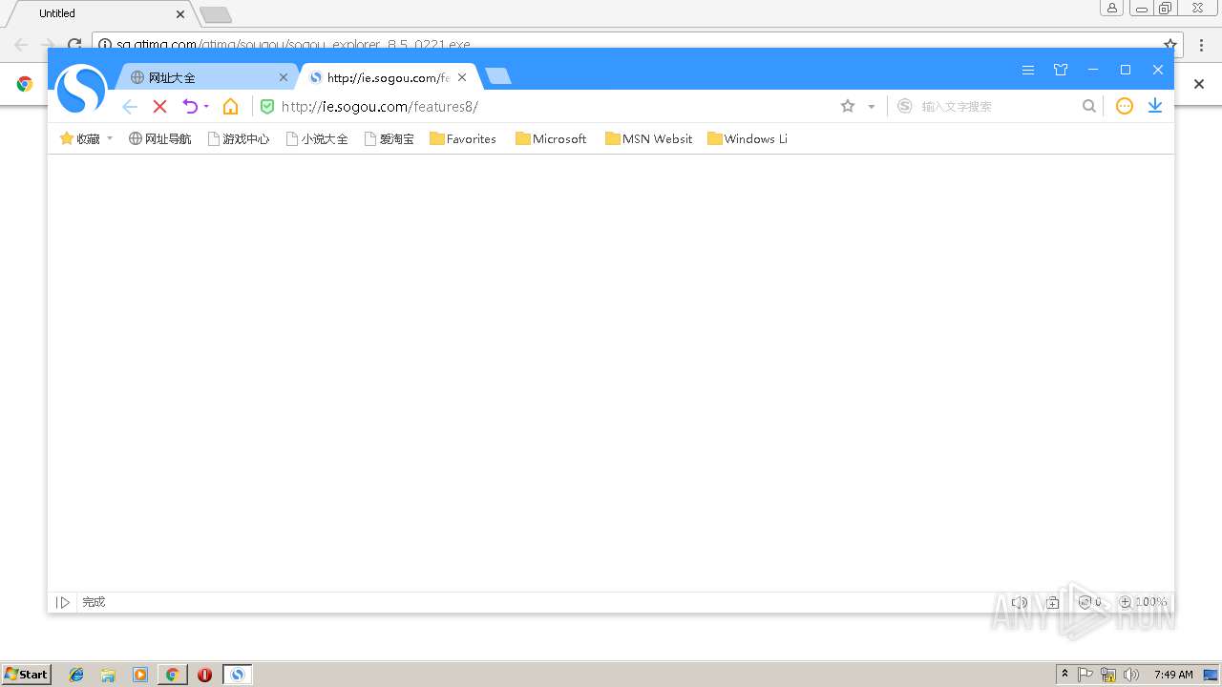Click Chrome's reload button
The height and width of the screenshot is (687, 1222).
click(74, 44)
